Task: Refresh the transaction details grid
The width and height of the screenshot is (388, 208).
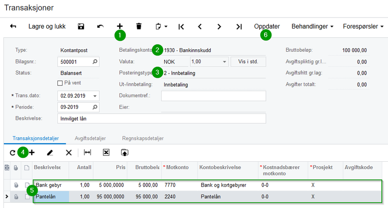Action: coord(12,153)
